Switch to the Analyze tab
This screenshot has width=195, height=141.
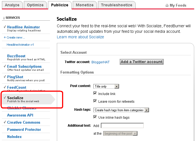(12, 5)
